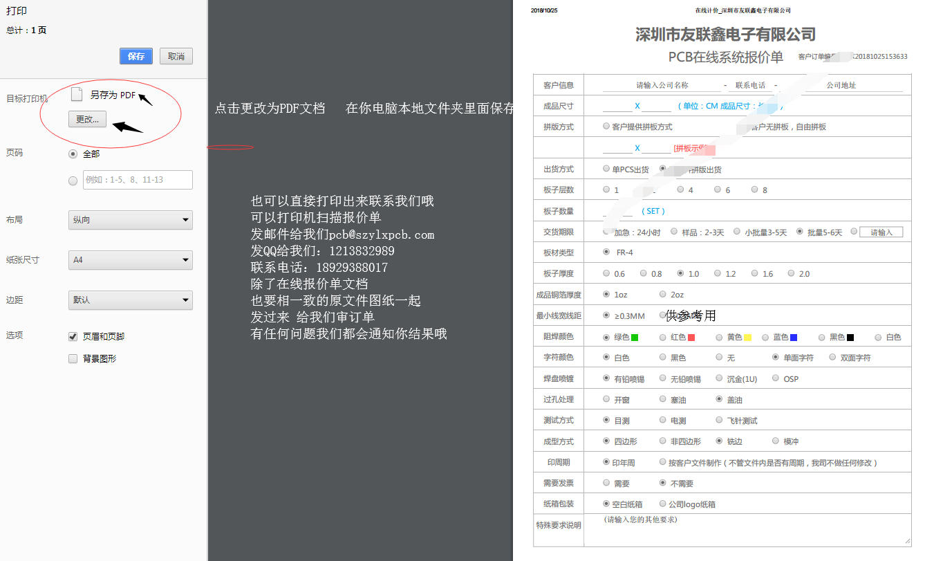Click the contact phone field (联系电话)
The width and height of the screenshot is (934, 561).
point(750,85)
